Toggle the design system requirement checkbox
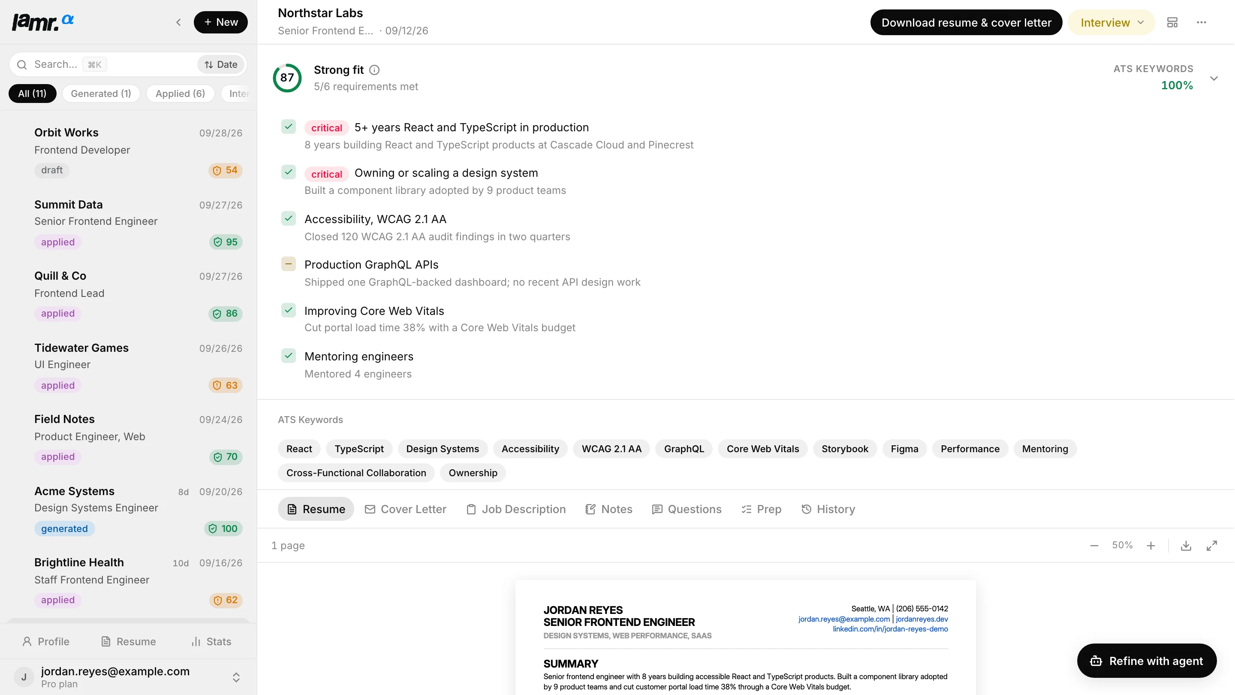Screen dimensions: 1235x695 pyautogui.click(x=289, y=172)
